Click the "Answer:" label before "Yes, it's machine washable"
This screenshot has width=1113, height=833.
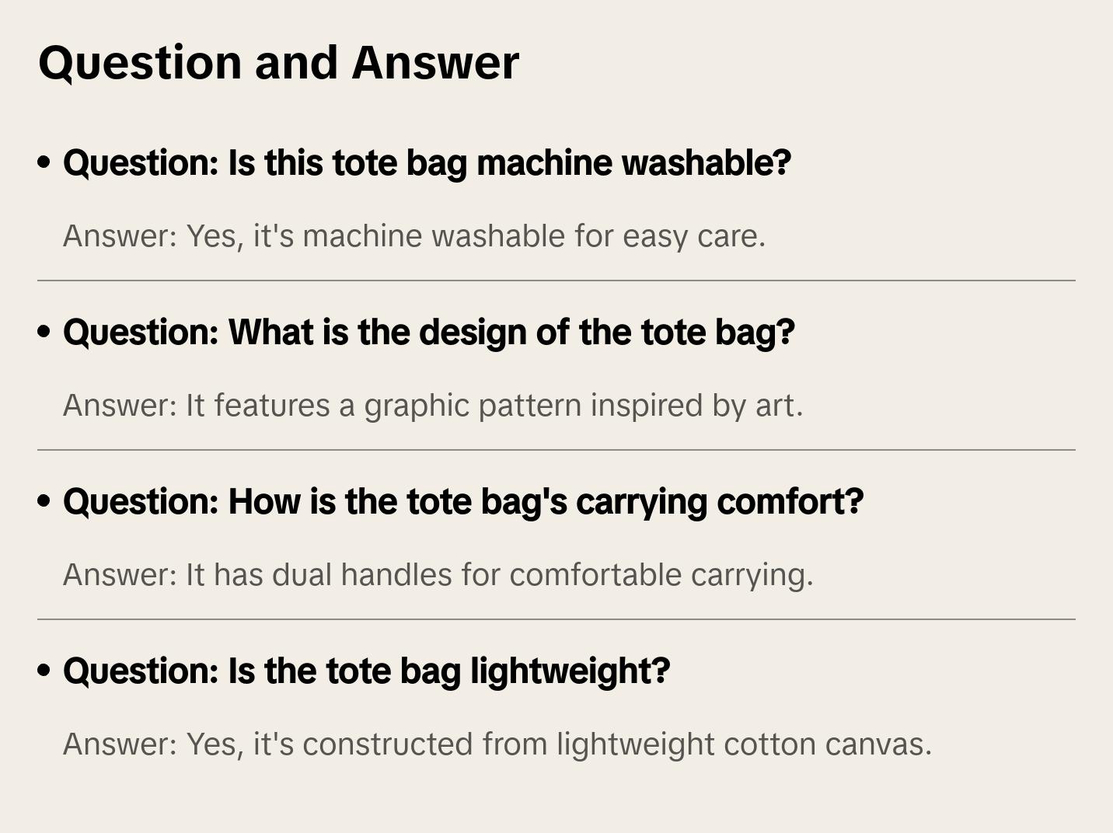120,236
